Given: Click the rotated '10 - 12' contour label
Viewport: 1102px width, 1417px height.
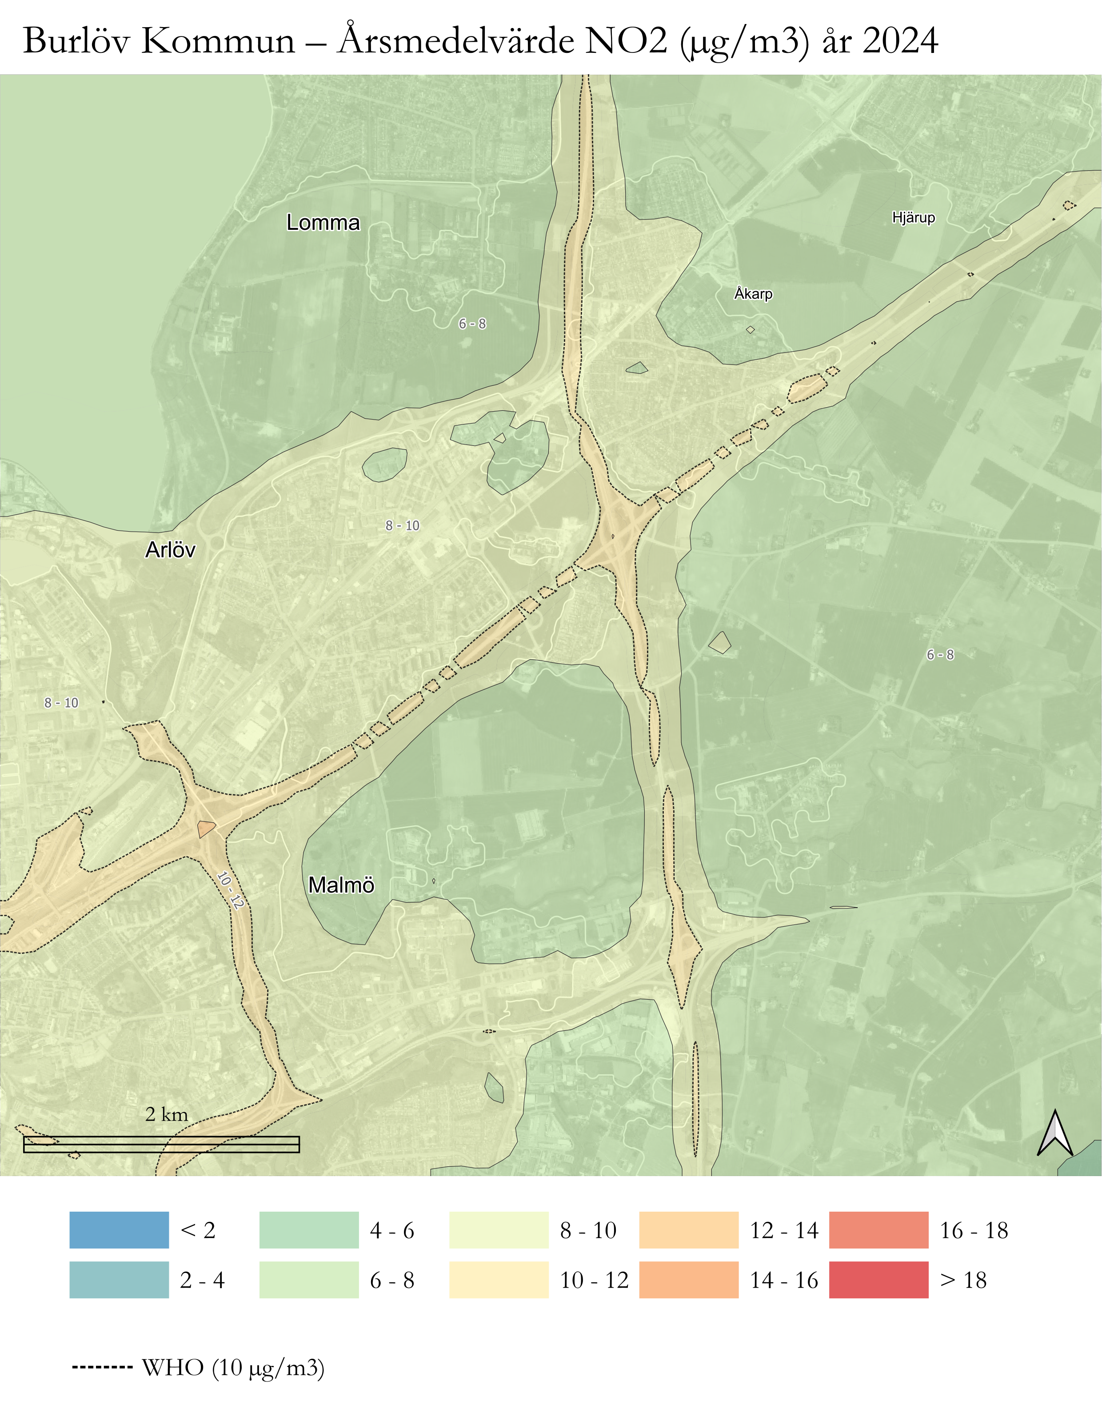Looking at the screenshot, I should tap(230, 890).
